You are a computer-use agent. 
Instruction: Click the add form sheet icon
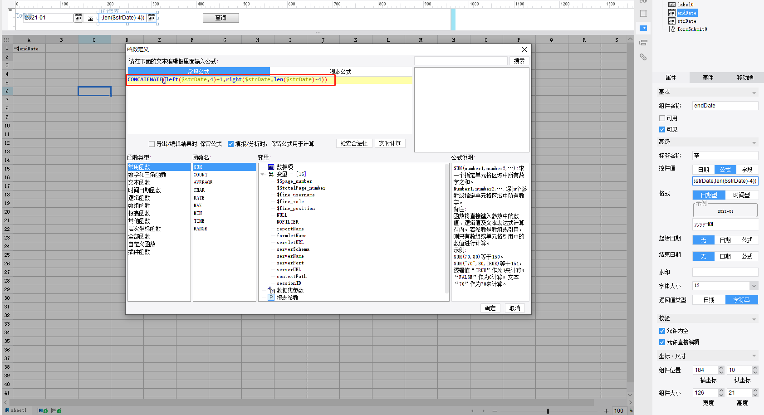tap(56, 410)
